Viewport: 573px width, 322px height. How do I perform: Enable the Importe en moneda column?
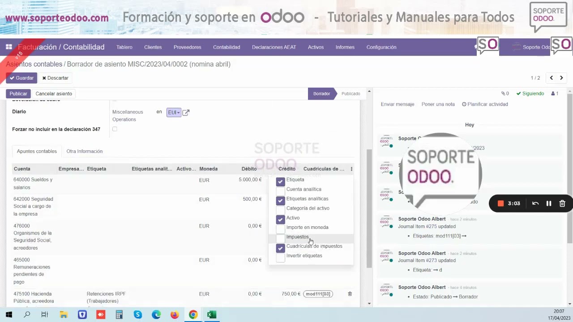(280, 229)
